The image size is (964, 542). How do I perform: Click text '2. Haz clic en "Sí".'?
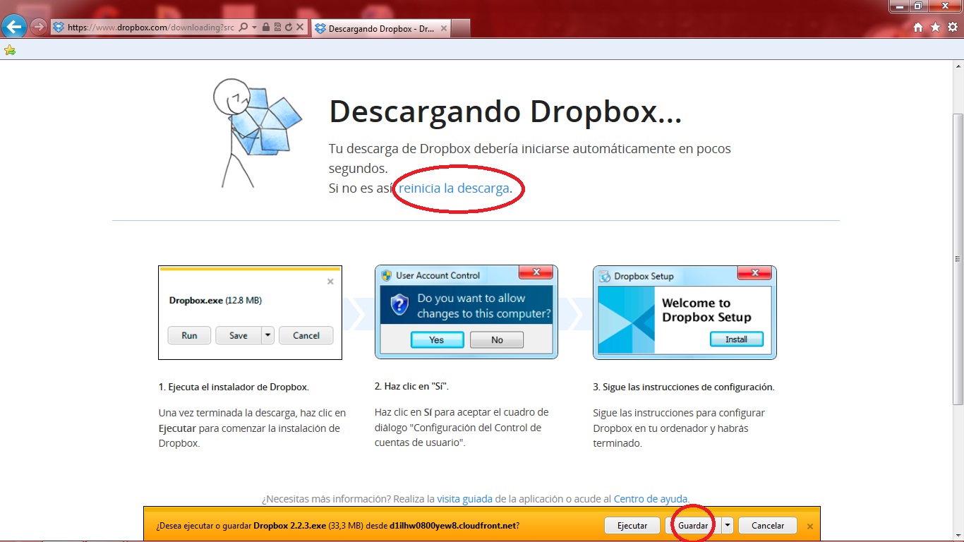411,387
